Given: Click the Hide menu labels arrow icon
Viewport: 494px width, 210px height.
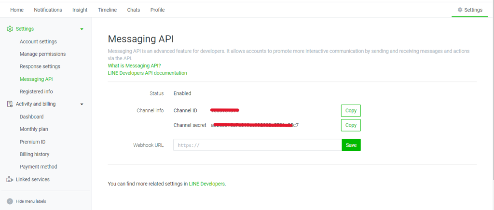Looking at the screenshot, I should coord(10,201).
